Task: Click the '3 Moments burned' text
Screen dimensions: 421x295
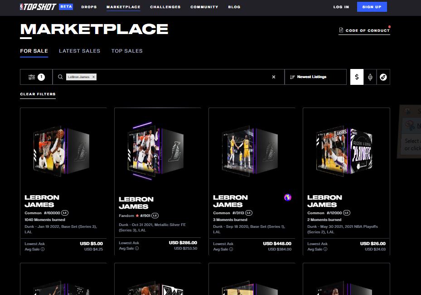Action: tap(230, 220)
